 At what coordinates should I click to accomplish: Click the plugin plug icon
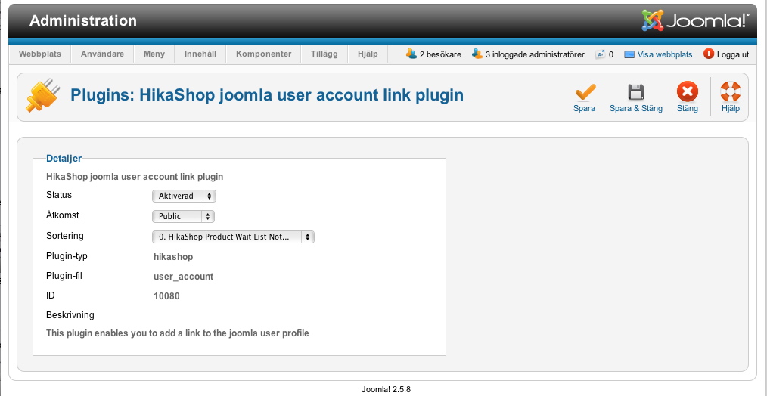(x=42, y=96)
